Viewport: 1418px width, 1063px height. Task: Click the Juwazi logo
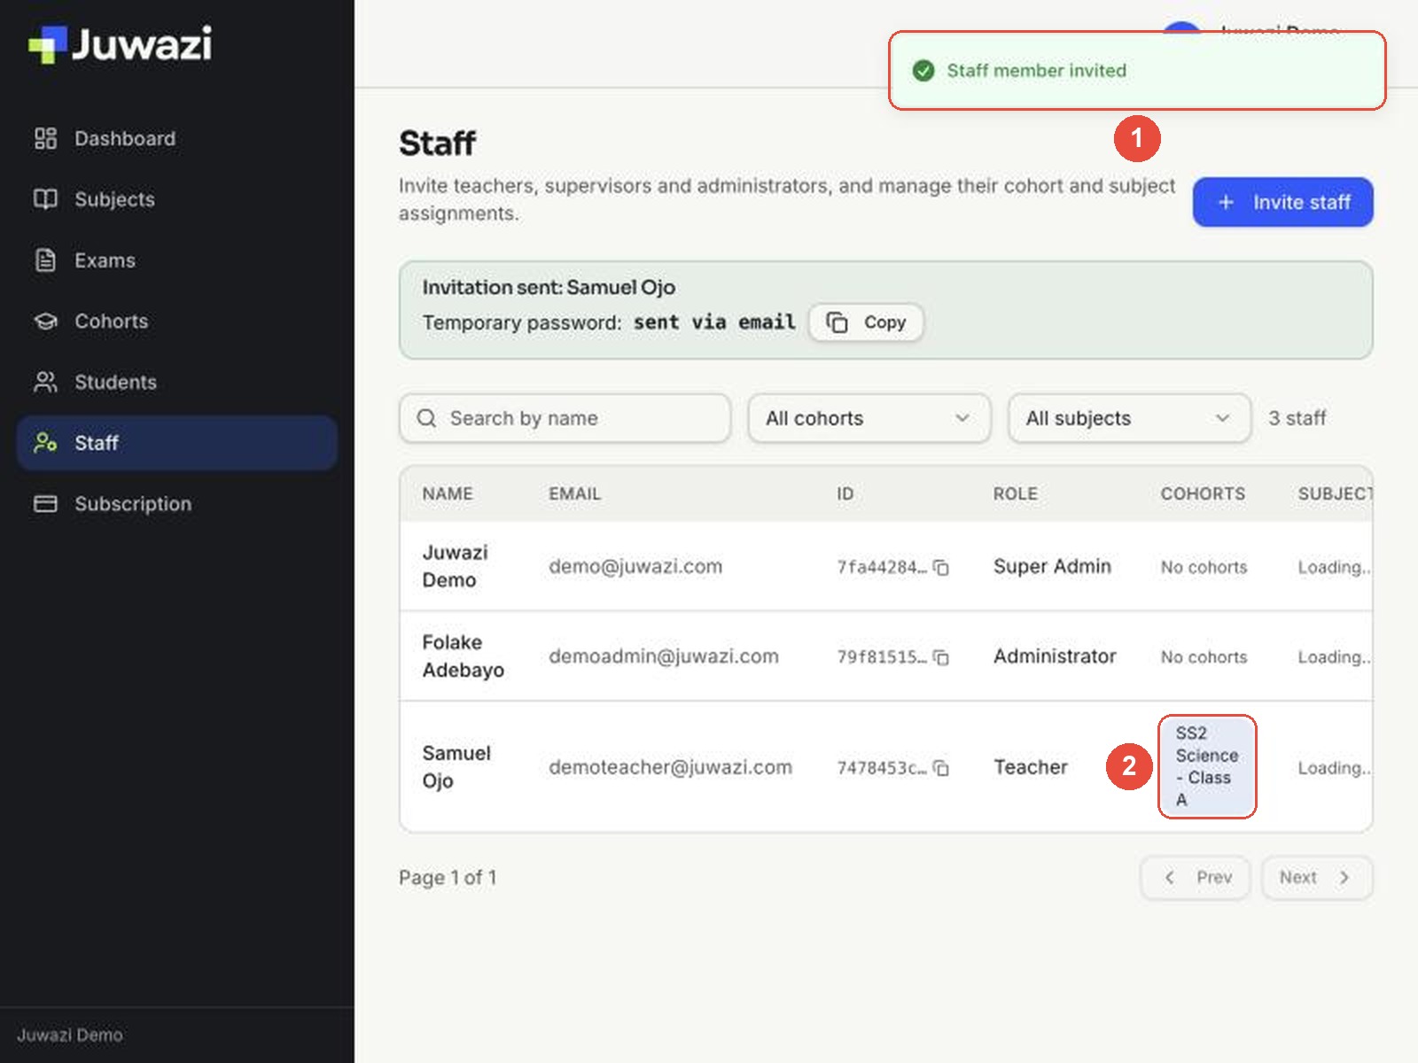coord(121,44)
